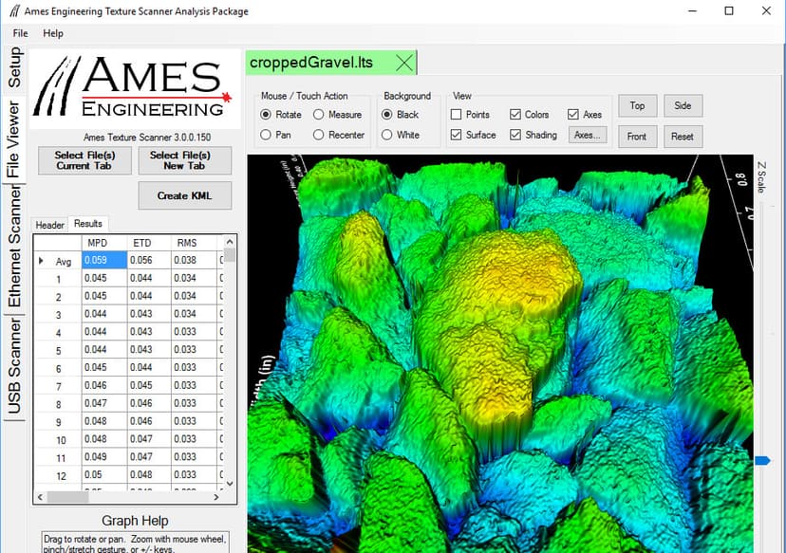The width and height of the screenshot is (786, 553).
Task: Select the Results tab
Action: [88, 224]
